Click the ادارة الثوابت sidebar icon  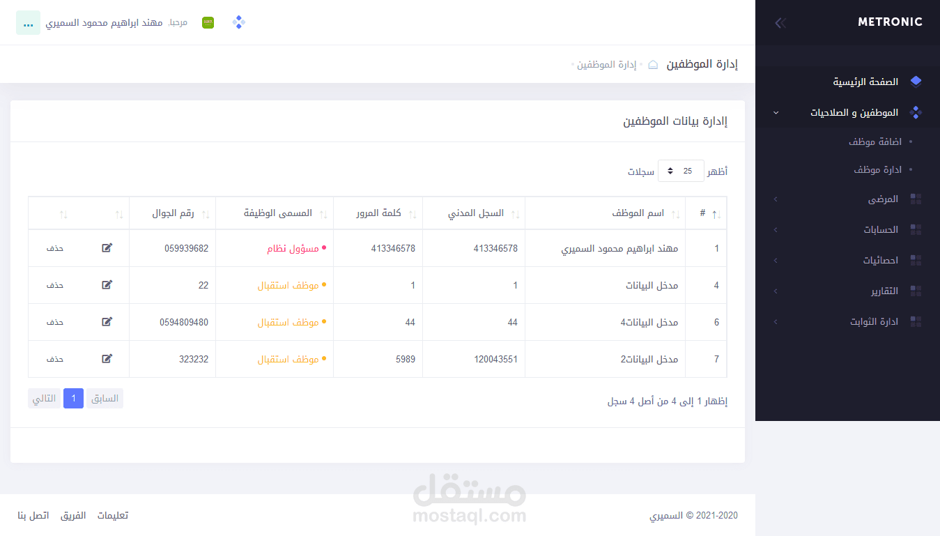(x=916, y=321)
